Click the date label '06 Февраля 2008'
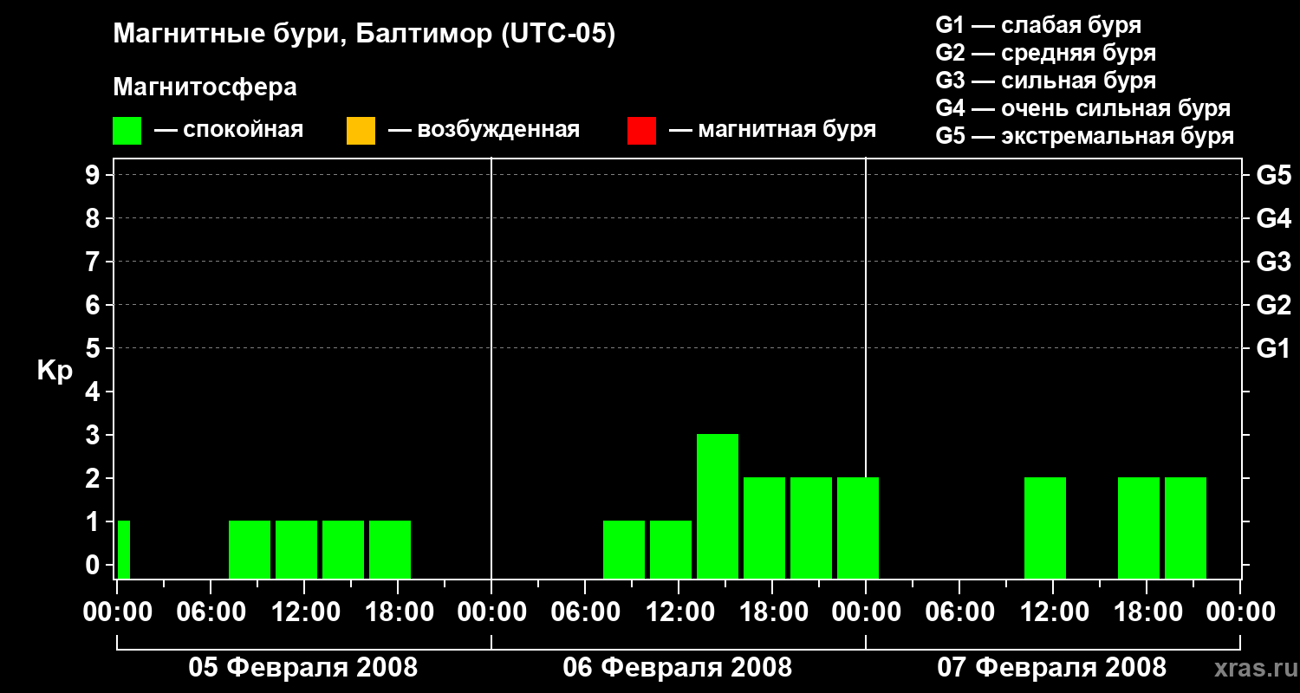The image size is (1300, 693). (x=678, y=668)
